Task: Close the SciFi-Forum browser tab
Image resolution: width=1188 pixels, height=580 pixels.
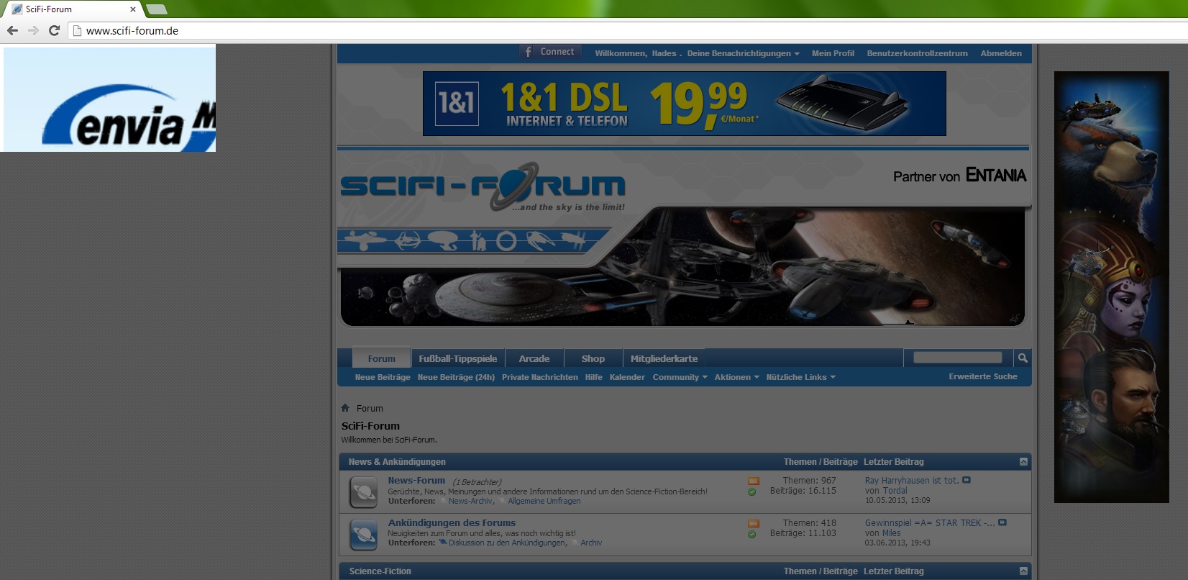Action: (133, 9)
